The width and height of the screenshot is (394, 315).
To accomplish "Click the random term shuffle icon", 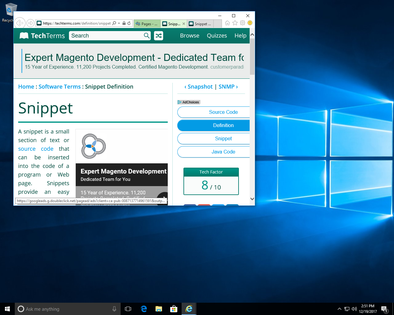I will point(159,36).
